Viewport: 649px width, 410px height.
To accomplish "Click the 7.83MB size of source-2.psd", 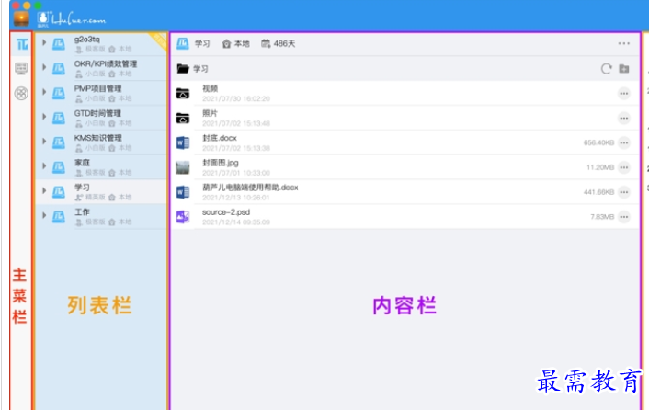I will [602, 217].
